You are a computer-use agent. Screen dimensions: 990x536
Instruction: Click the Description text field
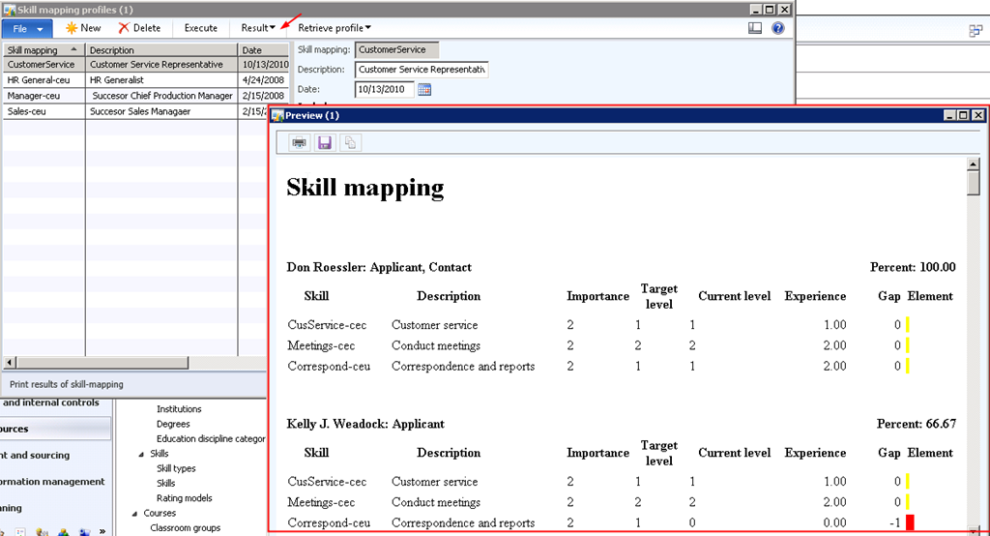422,70
